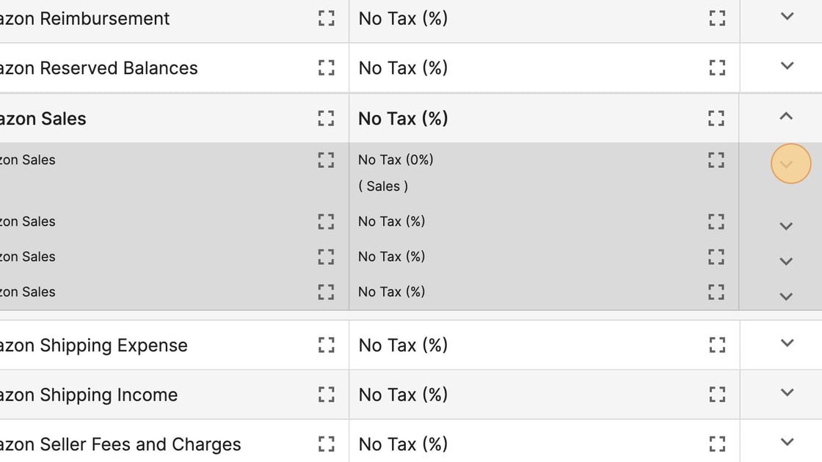Click expand icon in Amazon Reserved Balances tax cell

click(717, 67)
